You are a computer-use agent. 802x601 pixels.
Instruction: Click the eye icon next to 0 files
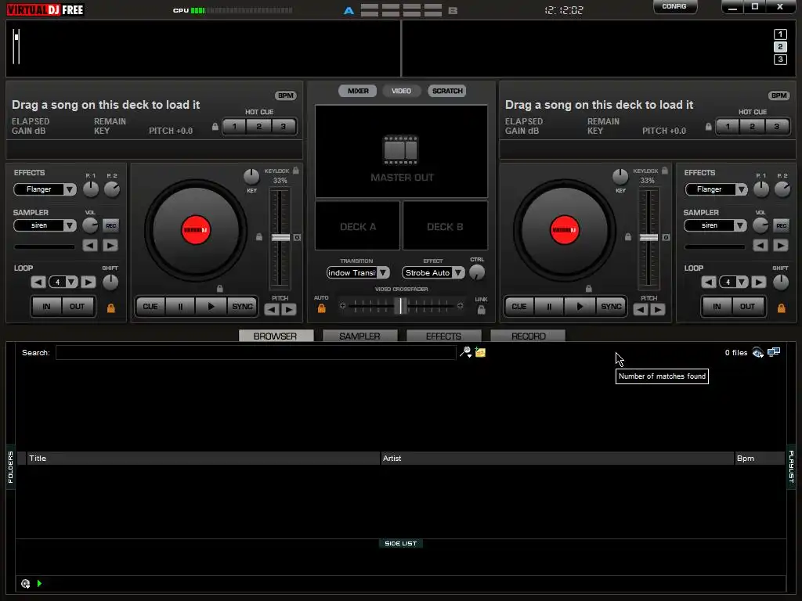pos(758,352)
